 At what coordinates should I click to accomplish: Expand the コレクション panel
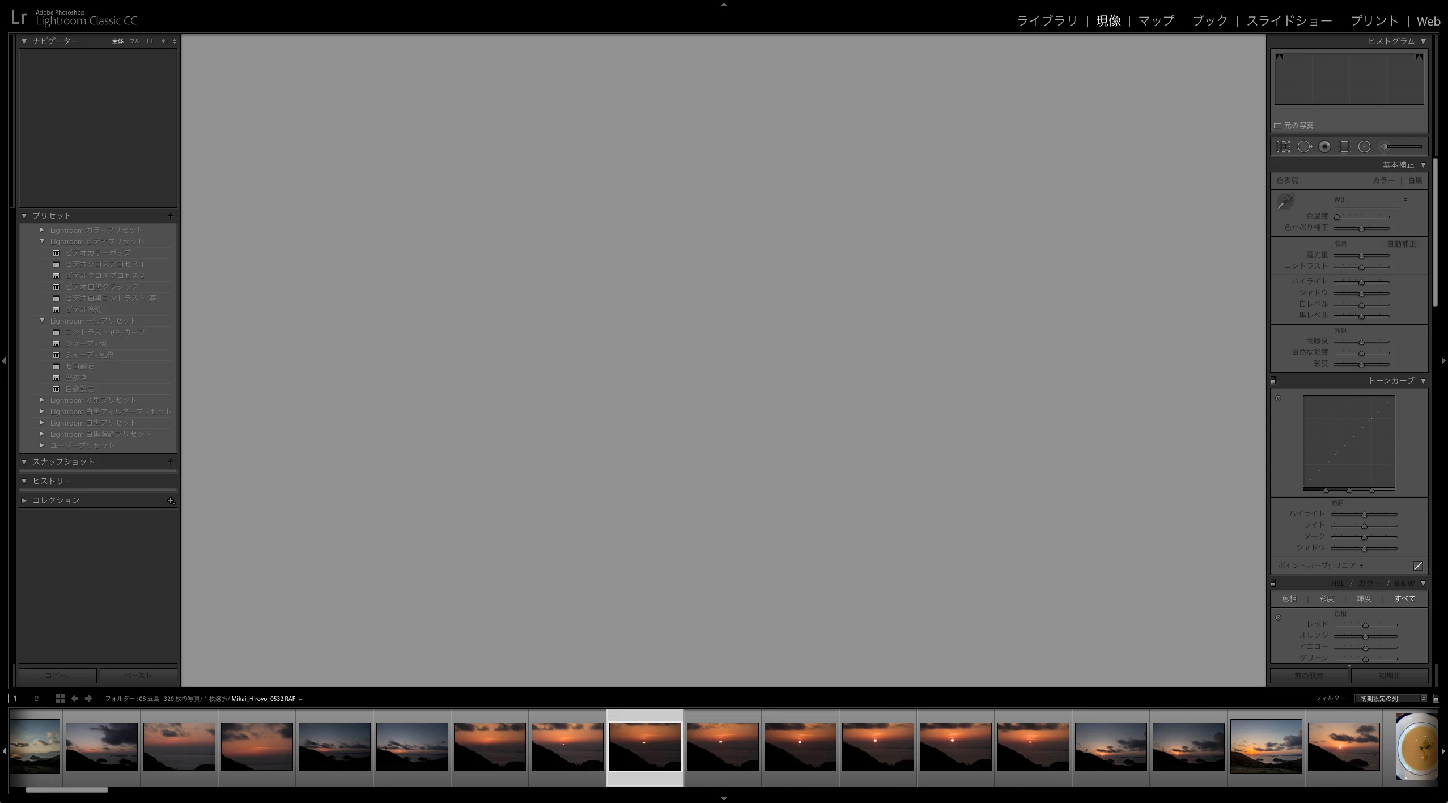24,500
